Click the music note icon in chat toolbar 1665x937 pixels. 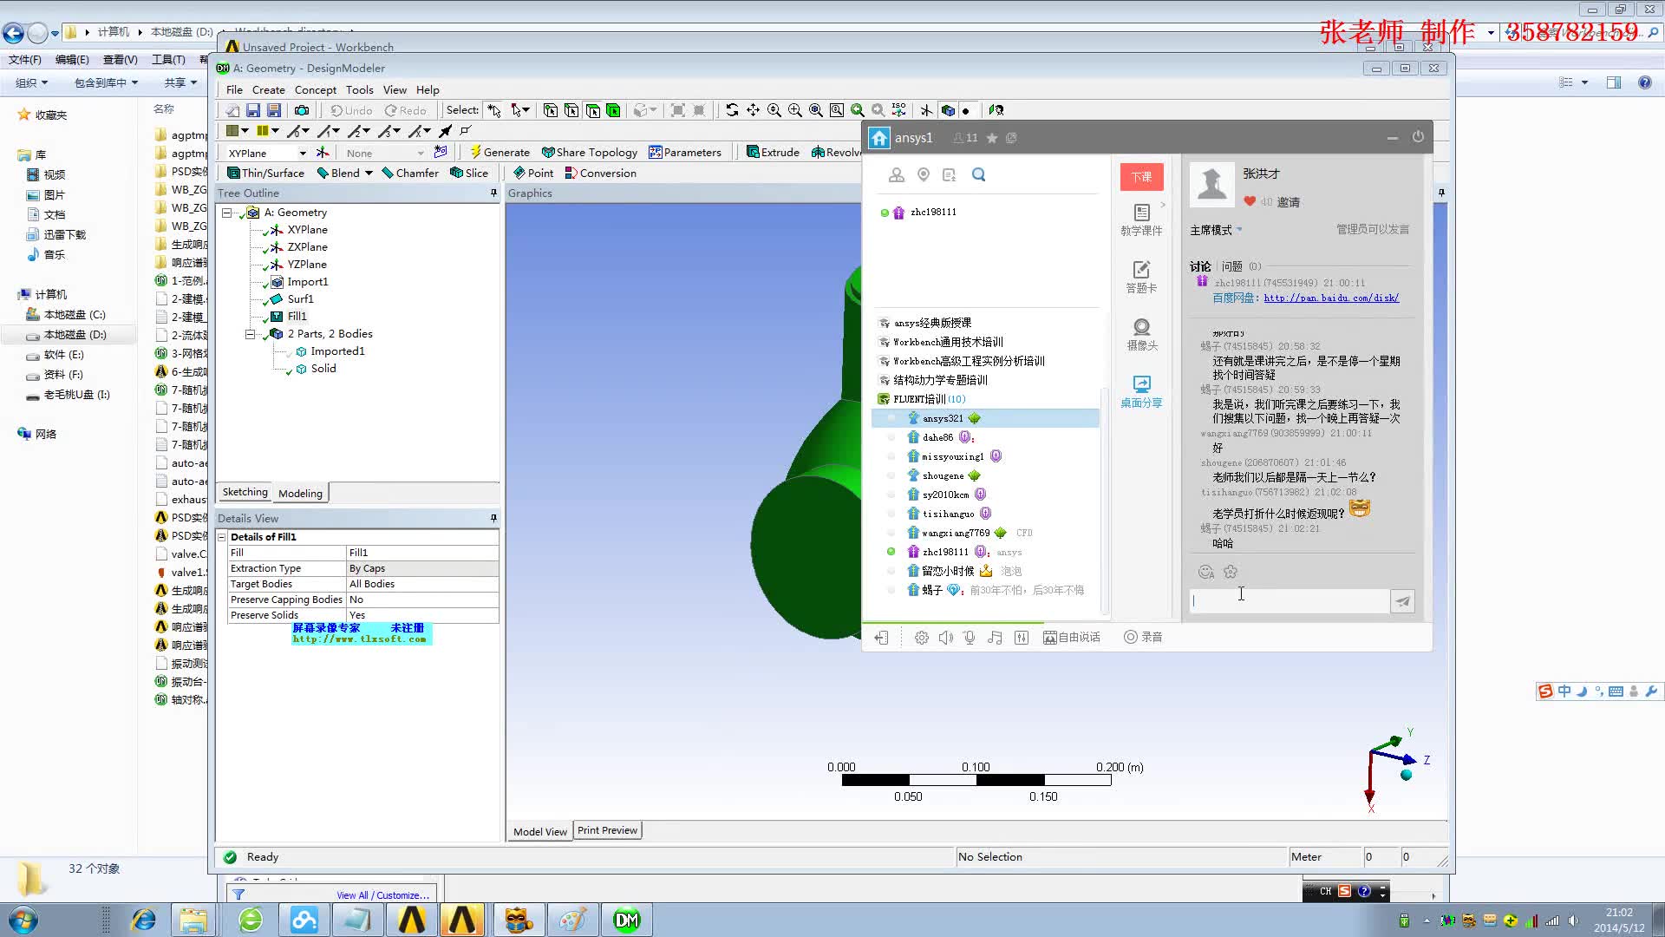995,638
